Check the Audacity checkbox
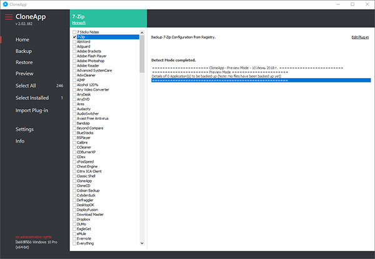Image resolution: width=375 pixels, height=259 pixels. point(74,109)
